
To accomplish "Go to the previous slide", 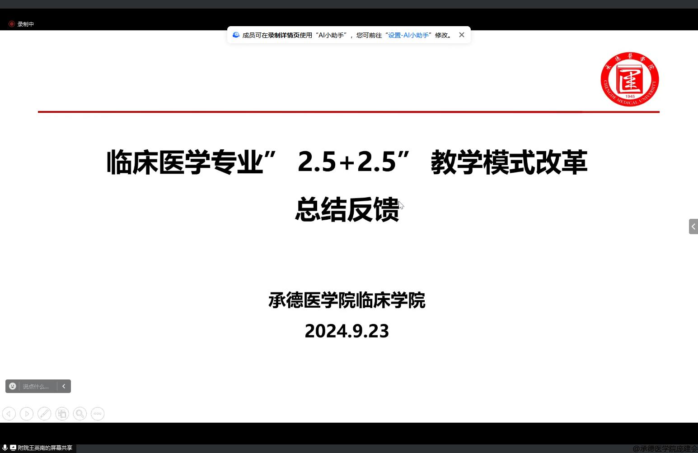I will 9,414.
